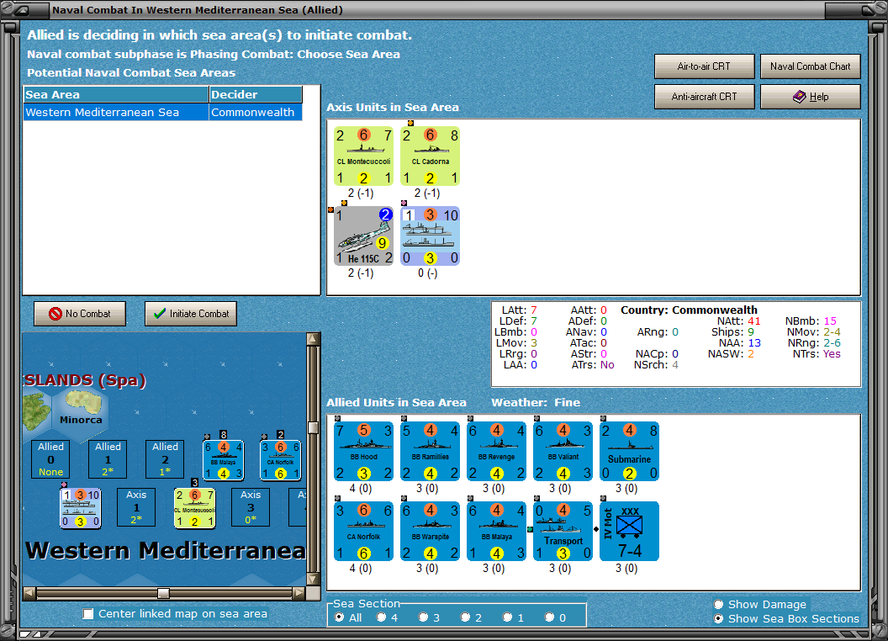Select the BB Malaya unit in Allied Units panel
888x641 pixels.
(x=496, y=531)
